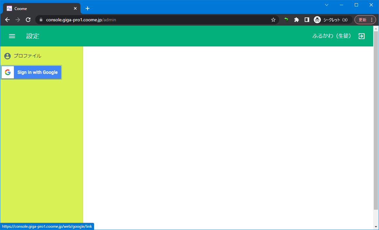This screenshot has height=230, width=379.
Task: Reload the current page
Action: tap(28, 20)
